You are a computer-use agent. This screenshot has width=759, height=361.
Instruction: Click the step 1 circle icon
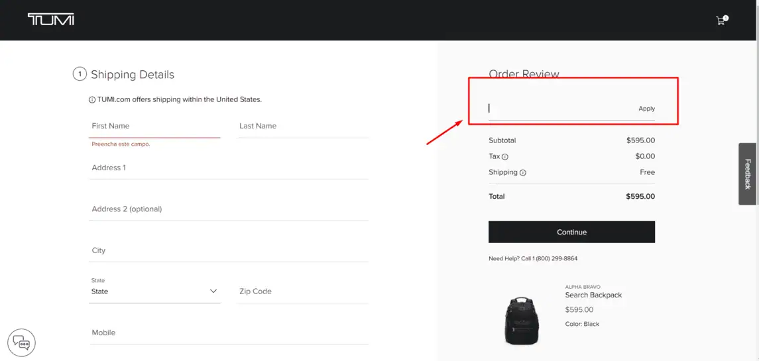(x=80, y=75)
